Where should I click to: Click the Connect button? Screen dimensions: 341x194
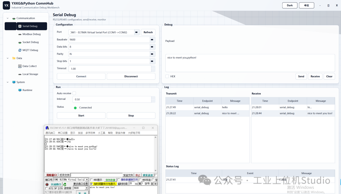pos(81,77)
